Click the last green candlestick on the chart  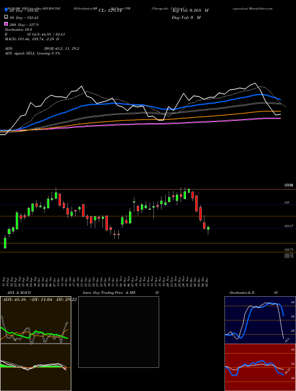(x=208, y=229)
